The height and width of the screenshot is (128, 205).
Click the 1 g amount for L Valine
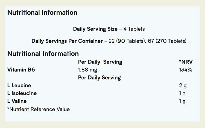[x=182, y=101]
